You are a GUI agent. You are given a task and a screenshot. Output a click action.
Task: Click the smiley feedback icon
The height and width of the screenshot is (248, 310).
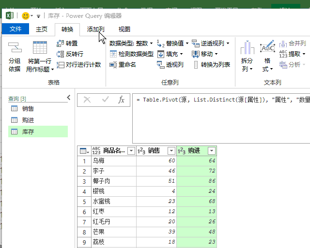pos(26,16)
